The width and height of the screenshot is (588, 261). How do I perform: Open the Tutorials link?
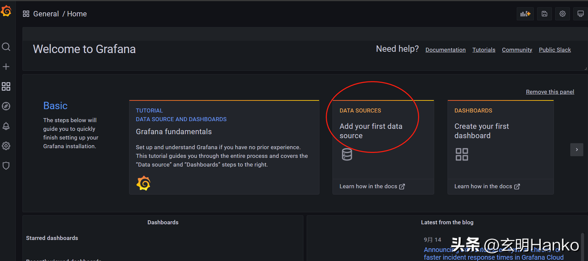click(484, 50)
